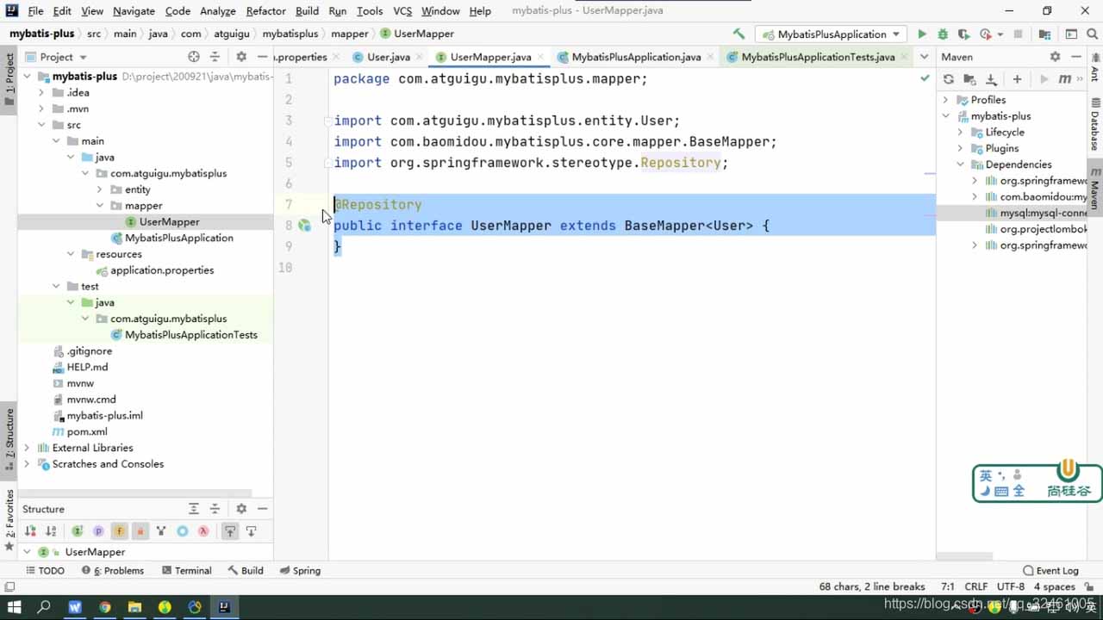Image resolution: width=1103 pixels, height=620 pixels.
Task: Open the Terminal tool window
Action: 185,570
